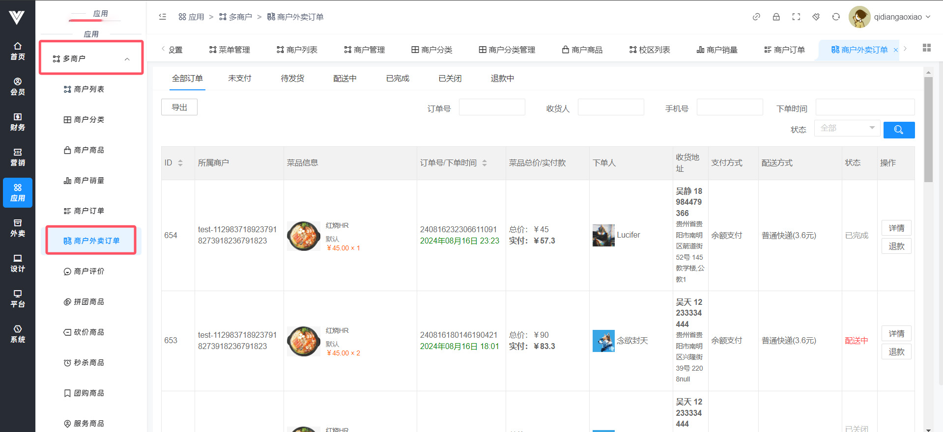Viewport: 943px width, 432px height.
Task: Select 商户评价 in the sidebar menu
Action: (x=89, y=271)
